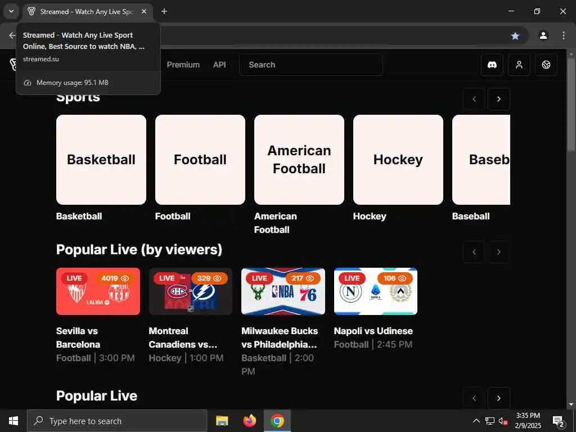Image resolution: width=576 pixels, height=432 pixels.
Task: Click Memory usage: 95.1 MB text
Action: pyautogui.click(x=73, y=83)
